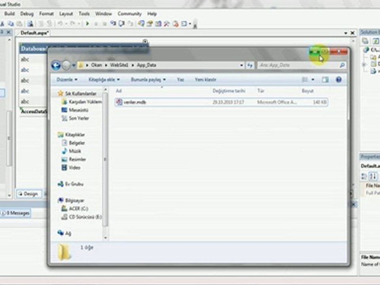Click the veriler.mdb file icon
This screenshot has width=380, height=285.
tap(119, 102)
